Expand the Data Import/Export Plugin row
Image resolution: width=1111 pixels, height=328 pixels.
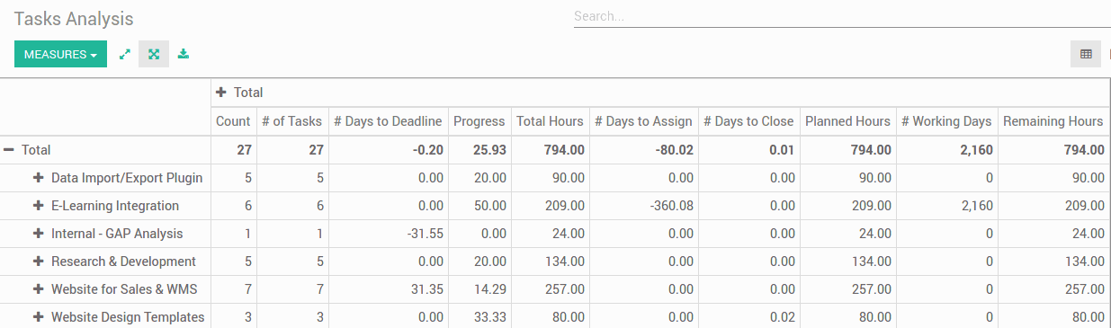click(x=38, y=178)
